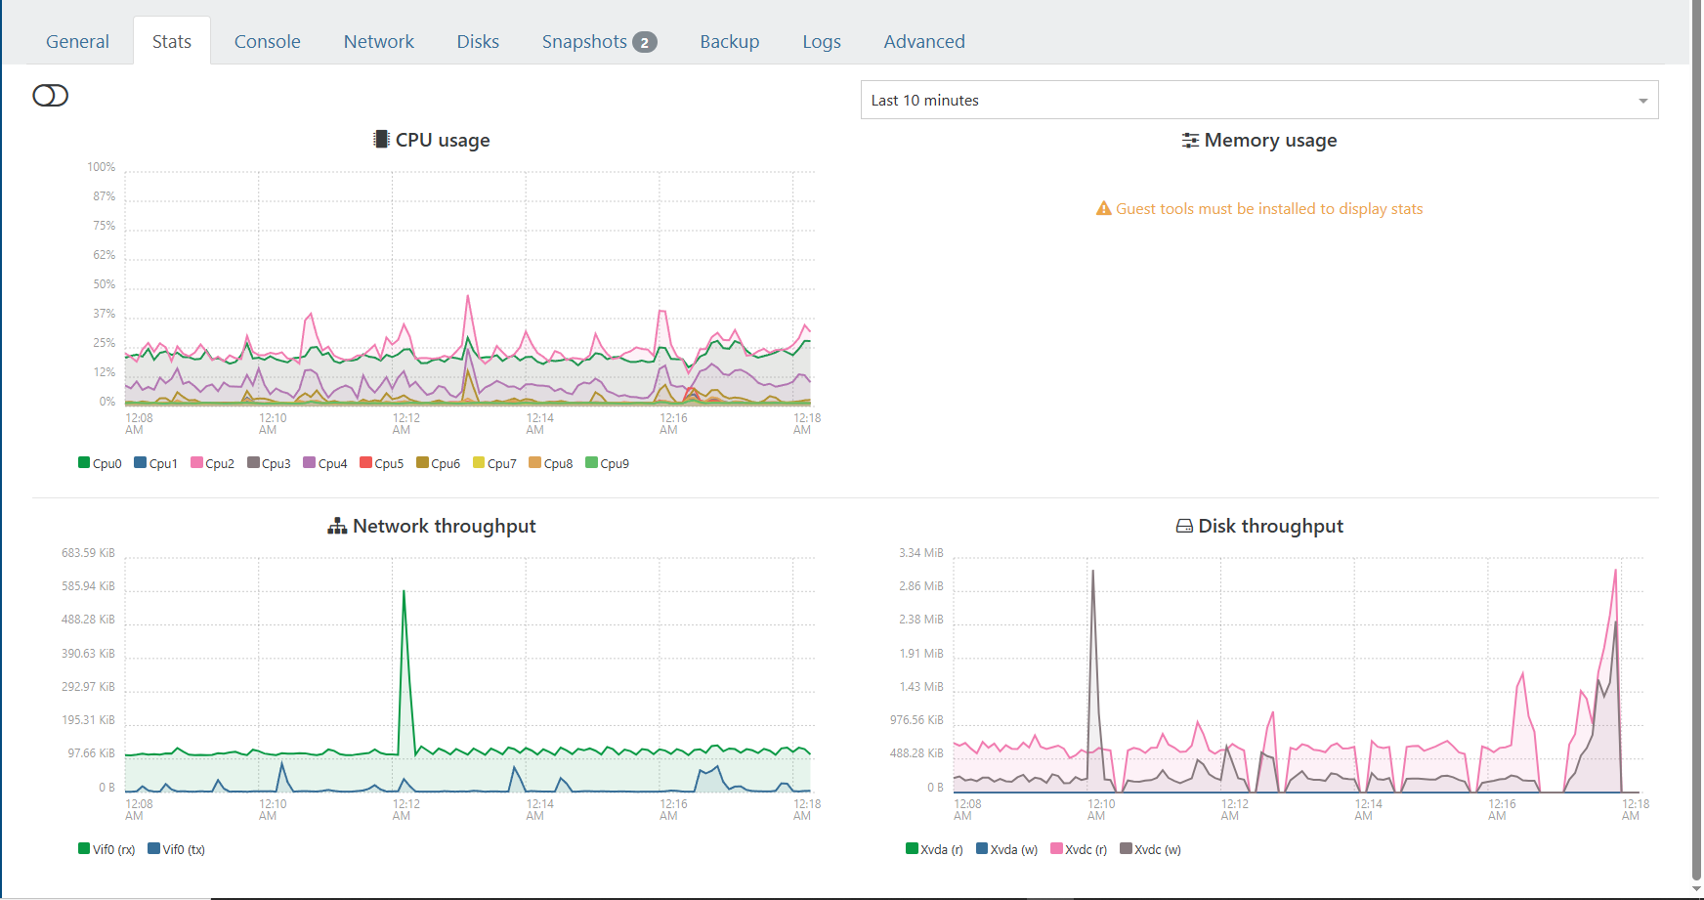Click the Vif0 (tx) legend label
Screen dimensions: 1704x900
[184, 849]
